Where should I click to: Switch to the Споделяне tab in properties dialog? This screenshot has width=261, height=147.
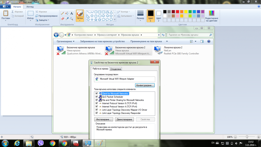tap(116, 69)
